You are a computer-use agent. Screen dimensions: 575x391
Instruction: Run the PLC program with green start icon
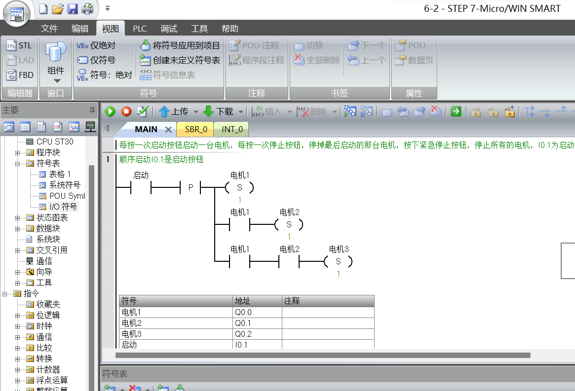pyautogui.click(x=110, y=111)
